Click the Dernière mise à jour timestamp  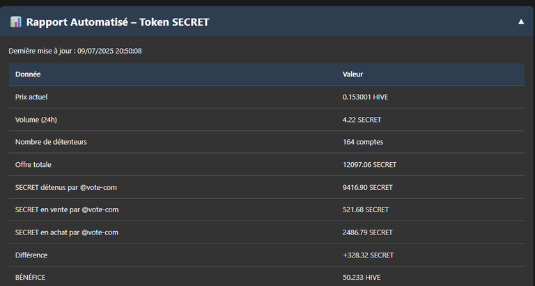pos(75,51)
